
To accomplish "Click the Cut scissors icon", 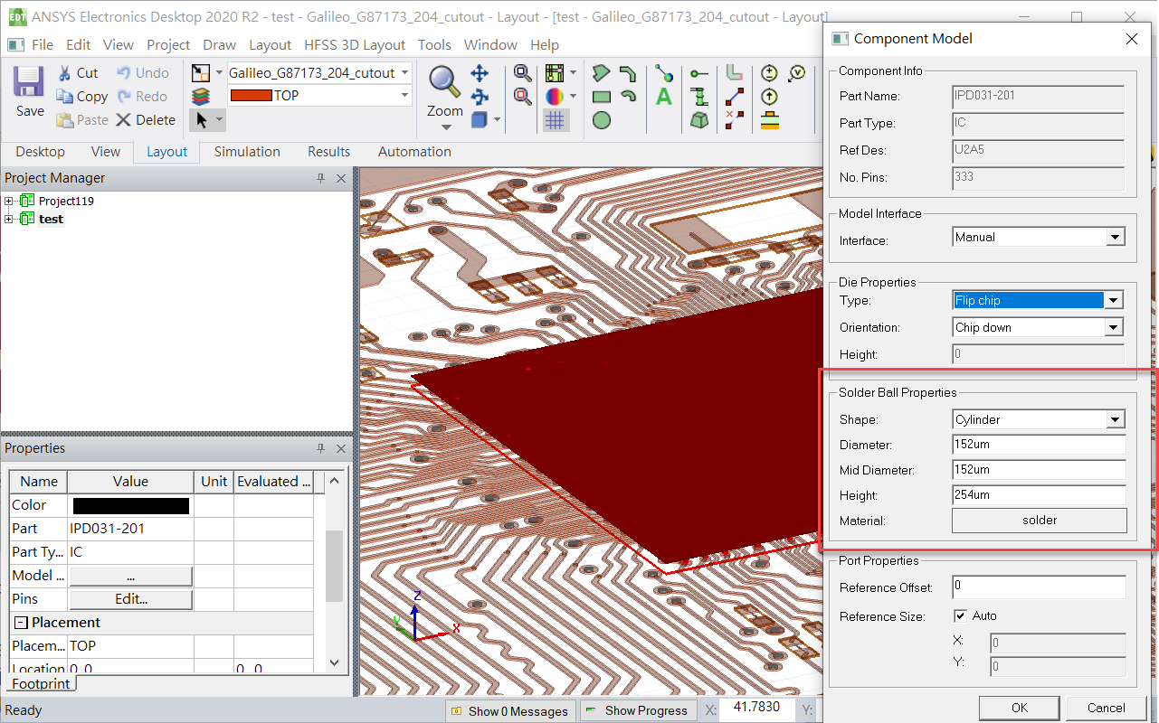I will [65, 73].
